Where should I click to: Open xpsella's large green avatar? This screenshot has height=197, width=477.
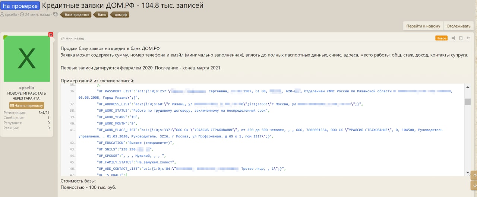[27, 59]
